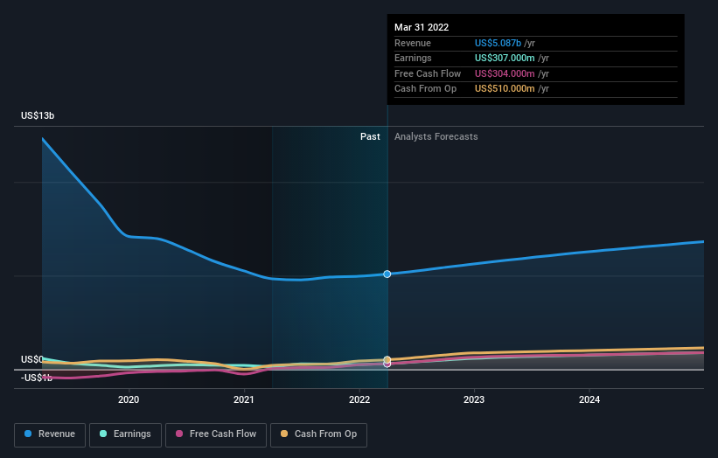Click the pink Free Cash Flow legend dot

pyautogui.click(x=179, y=434)
